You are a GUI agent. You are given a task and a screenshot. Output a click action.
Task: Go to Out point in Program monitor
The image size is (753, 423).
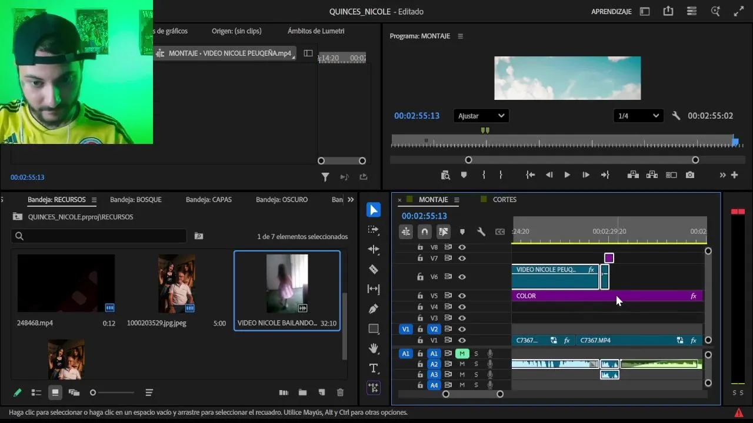[x=605, y=175]
